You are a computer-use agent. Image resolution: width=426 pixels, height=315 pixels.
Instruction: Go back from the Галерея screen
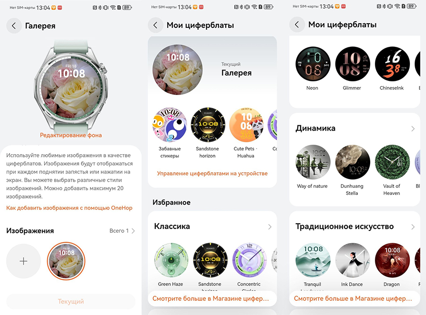click(x=14, y=26)
